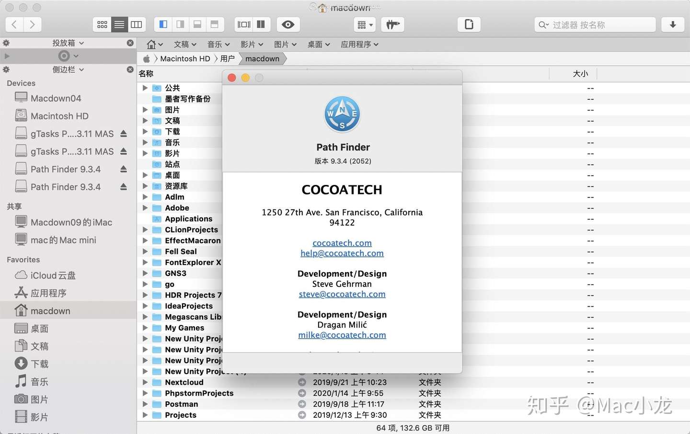Open the 侧边栏 module dropdown
Viewport: 690px width, 434px height.
click(x=68, y=69)
